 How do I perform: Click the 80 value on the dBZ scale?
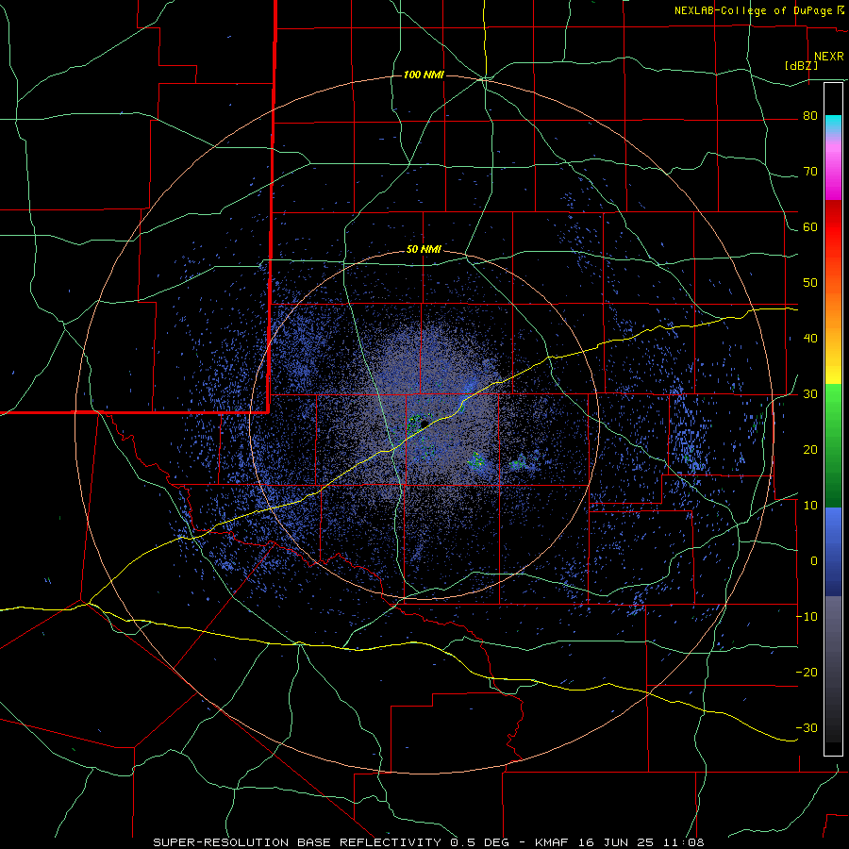810,116
